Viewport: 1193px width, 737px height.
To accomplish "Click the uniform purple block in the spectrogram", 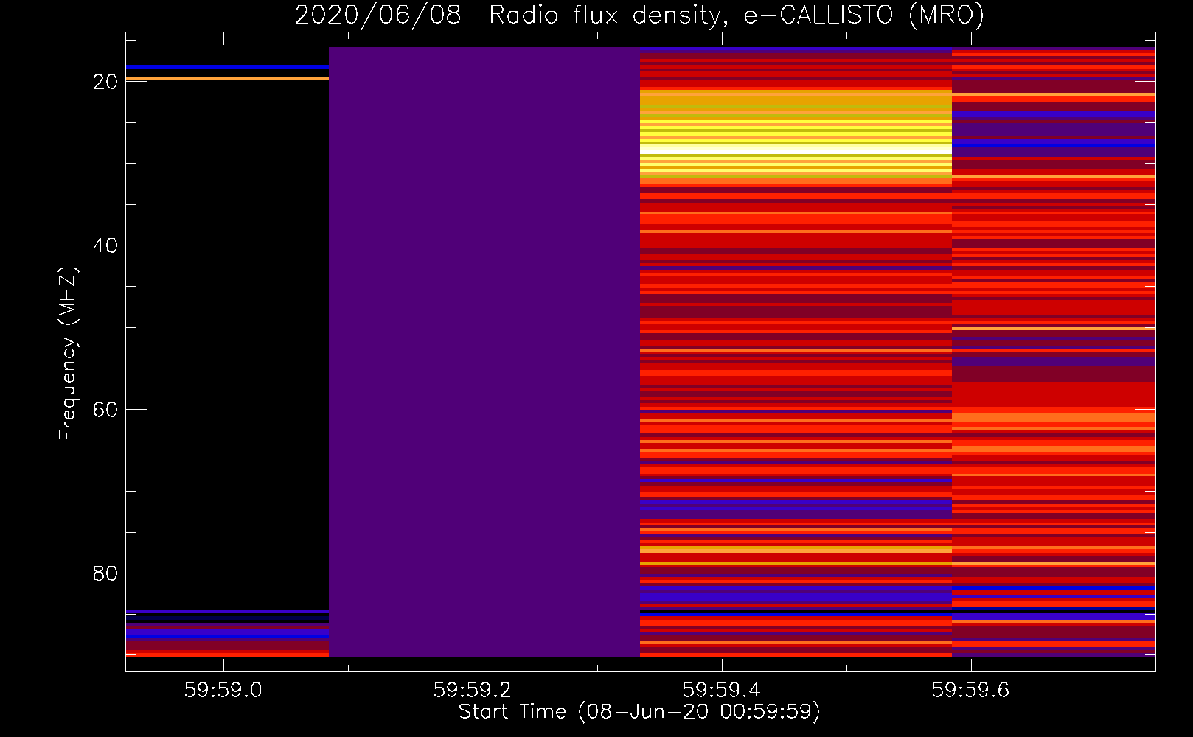I will click(x=484, y=352).
